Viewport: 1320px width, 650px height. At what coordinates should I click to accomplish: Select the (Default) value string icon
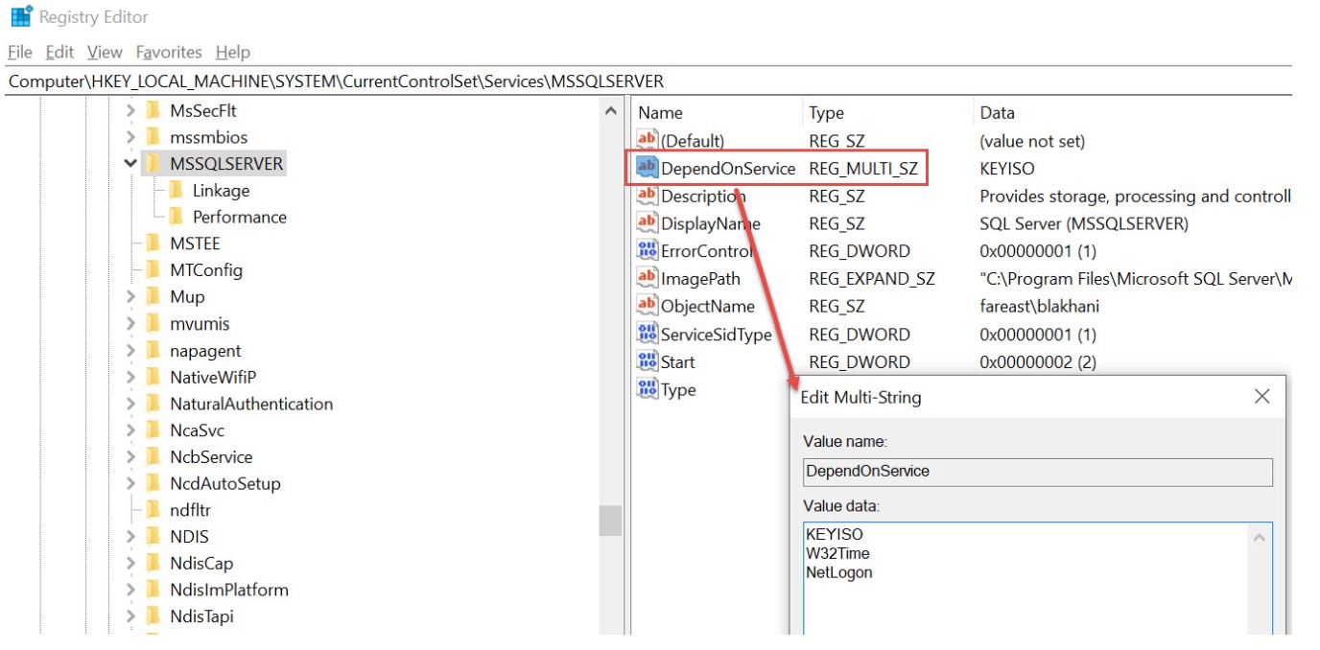[648, 141]
